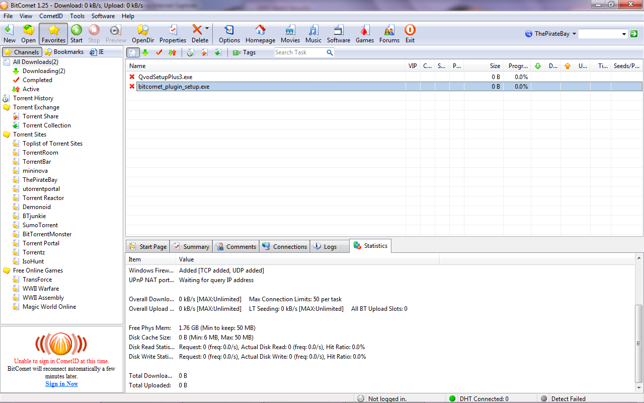Click the magnifier icon in Search Task
This screenshot has width=644, height=403.
(x=330, y=52)
